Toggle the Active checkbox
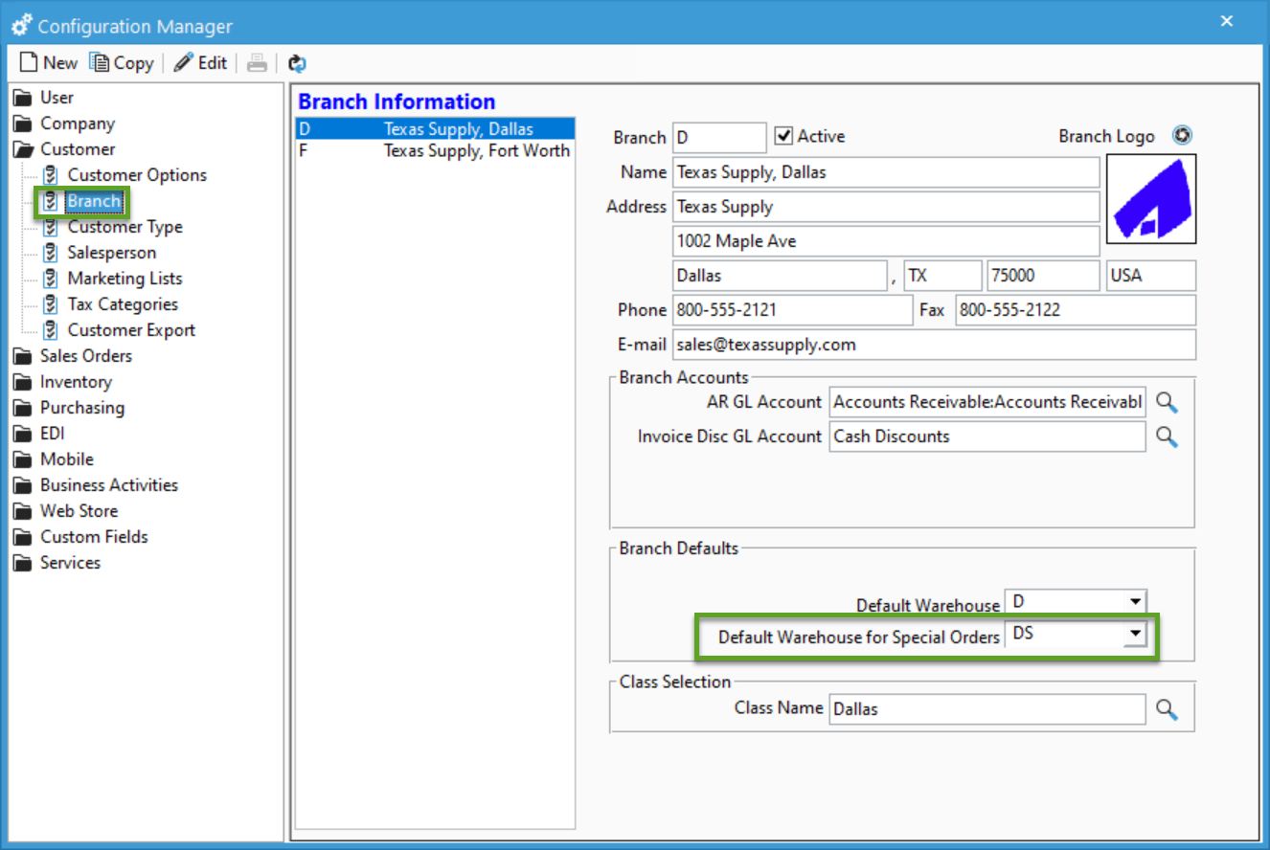Image resolution: width=1270 pixels, height=850 pixels. (x=783, y=137)
